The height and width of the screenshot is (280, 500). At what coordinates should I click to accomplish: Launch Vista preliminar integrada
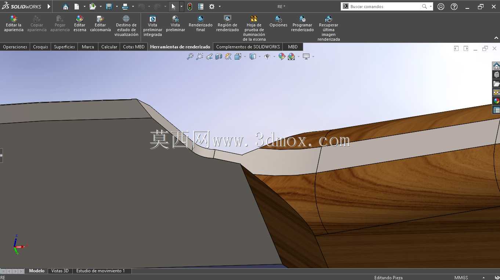[x=153, y=26]
